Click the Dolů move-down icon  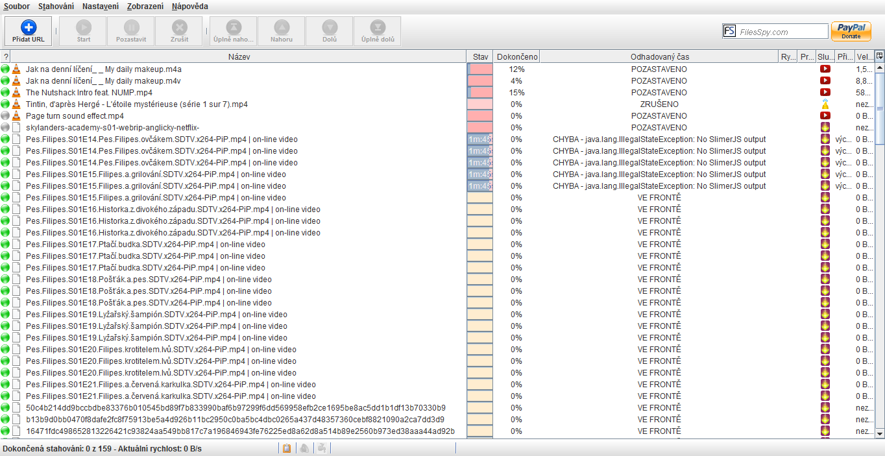tap(330, 27)
